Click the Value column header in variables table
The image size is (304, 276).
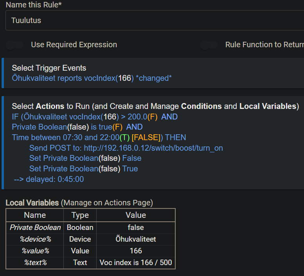(136, 215)
